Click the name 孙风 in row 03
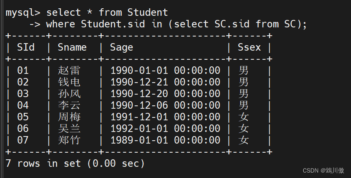 (69, 93)
